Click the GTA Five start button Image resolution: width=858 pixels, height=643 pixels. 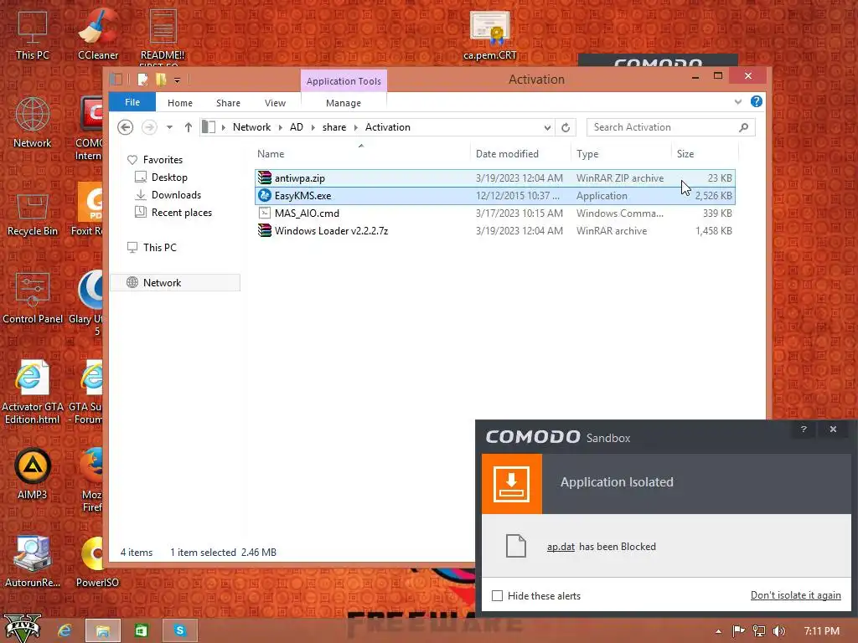coord(23,628)
